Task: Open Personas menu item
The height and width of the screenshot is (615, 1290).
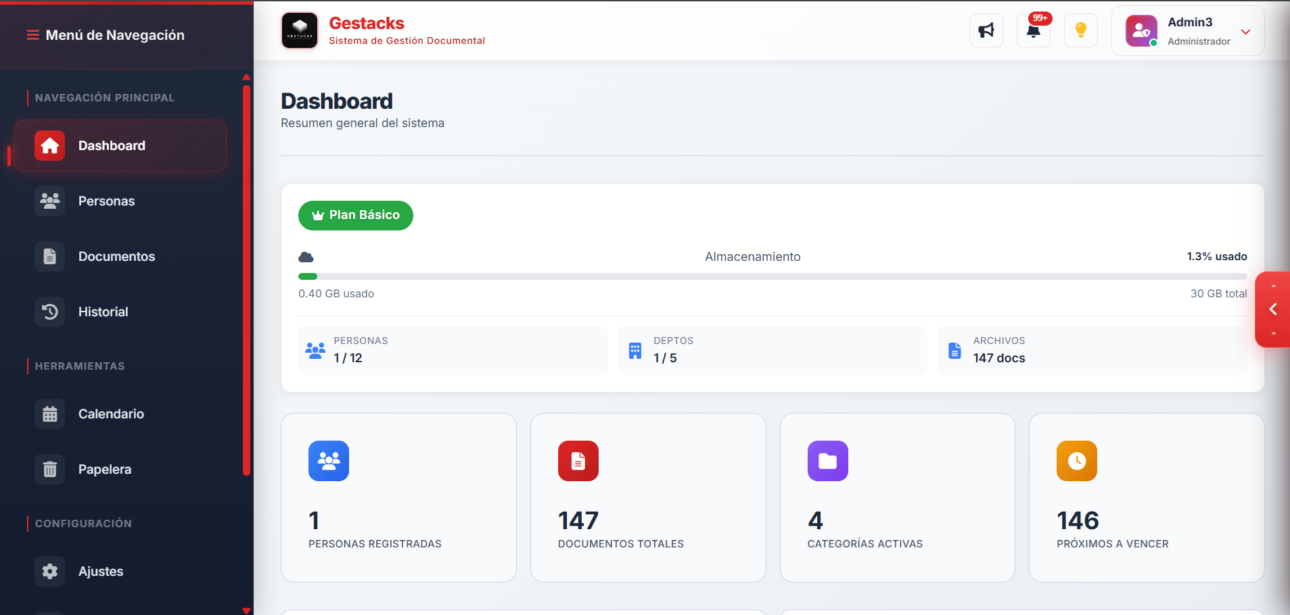Action: (120, 201)
